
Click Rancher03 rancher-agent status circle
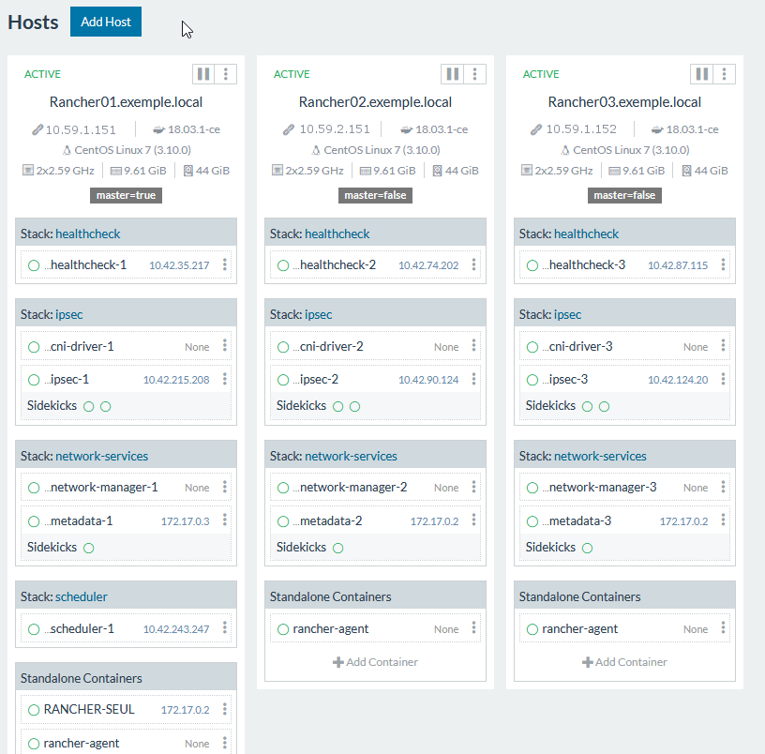click(x=532, y=629)
